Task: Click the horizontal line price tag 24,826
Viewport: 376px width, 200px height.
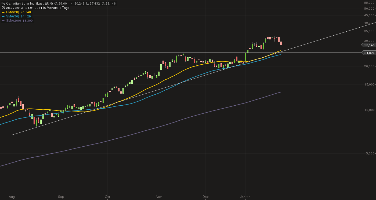Action: tap(369, 53)
